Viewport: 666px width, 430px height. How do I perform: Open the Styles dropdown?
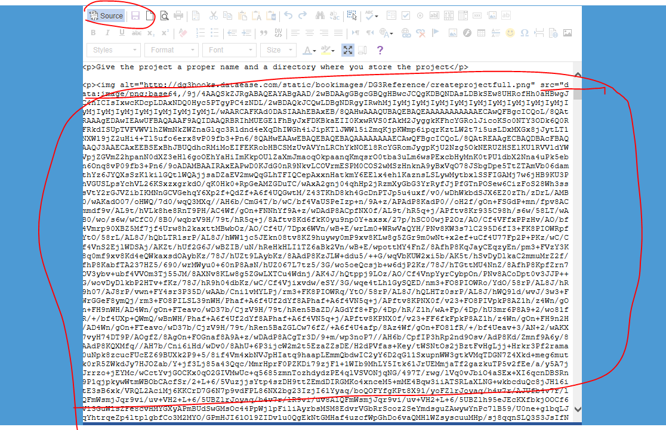113,50
